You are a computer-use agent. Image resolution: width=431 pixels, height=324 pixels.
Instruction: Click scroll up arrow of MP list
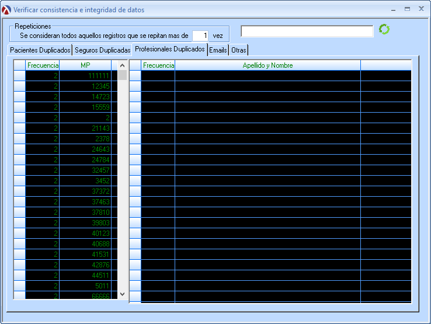pos(123,65)
